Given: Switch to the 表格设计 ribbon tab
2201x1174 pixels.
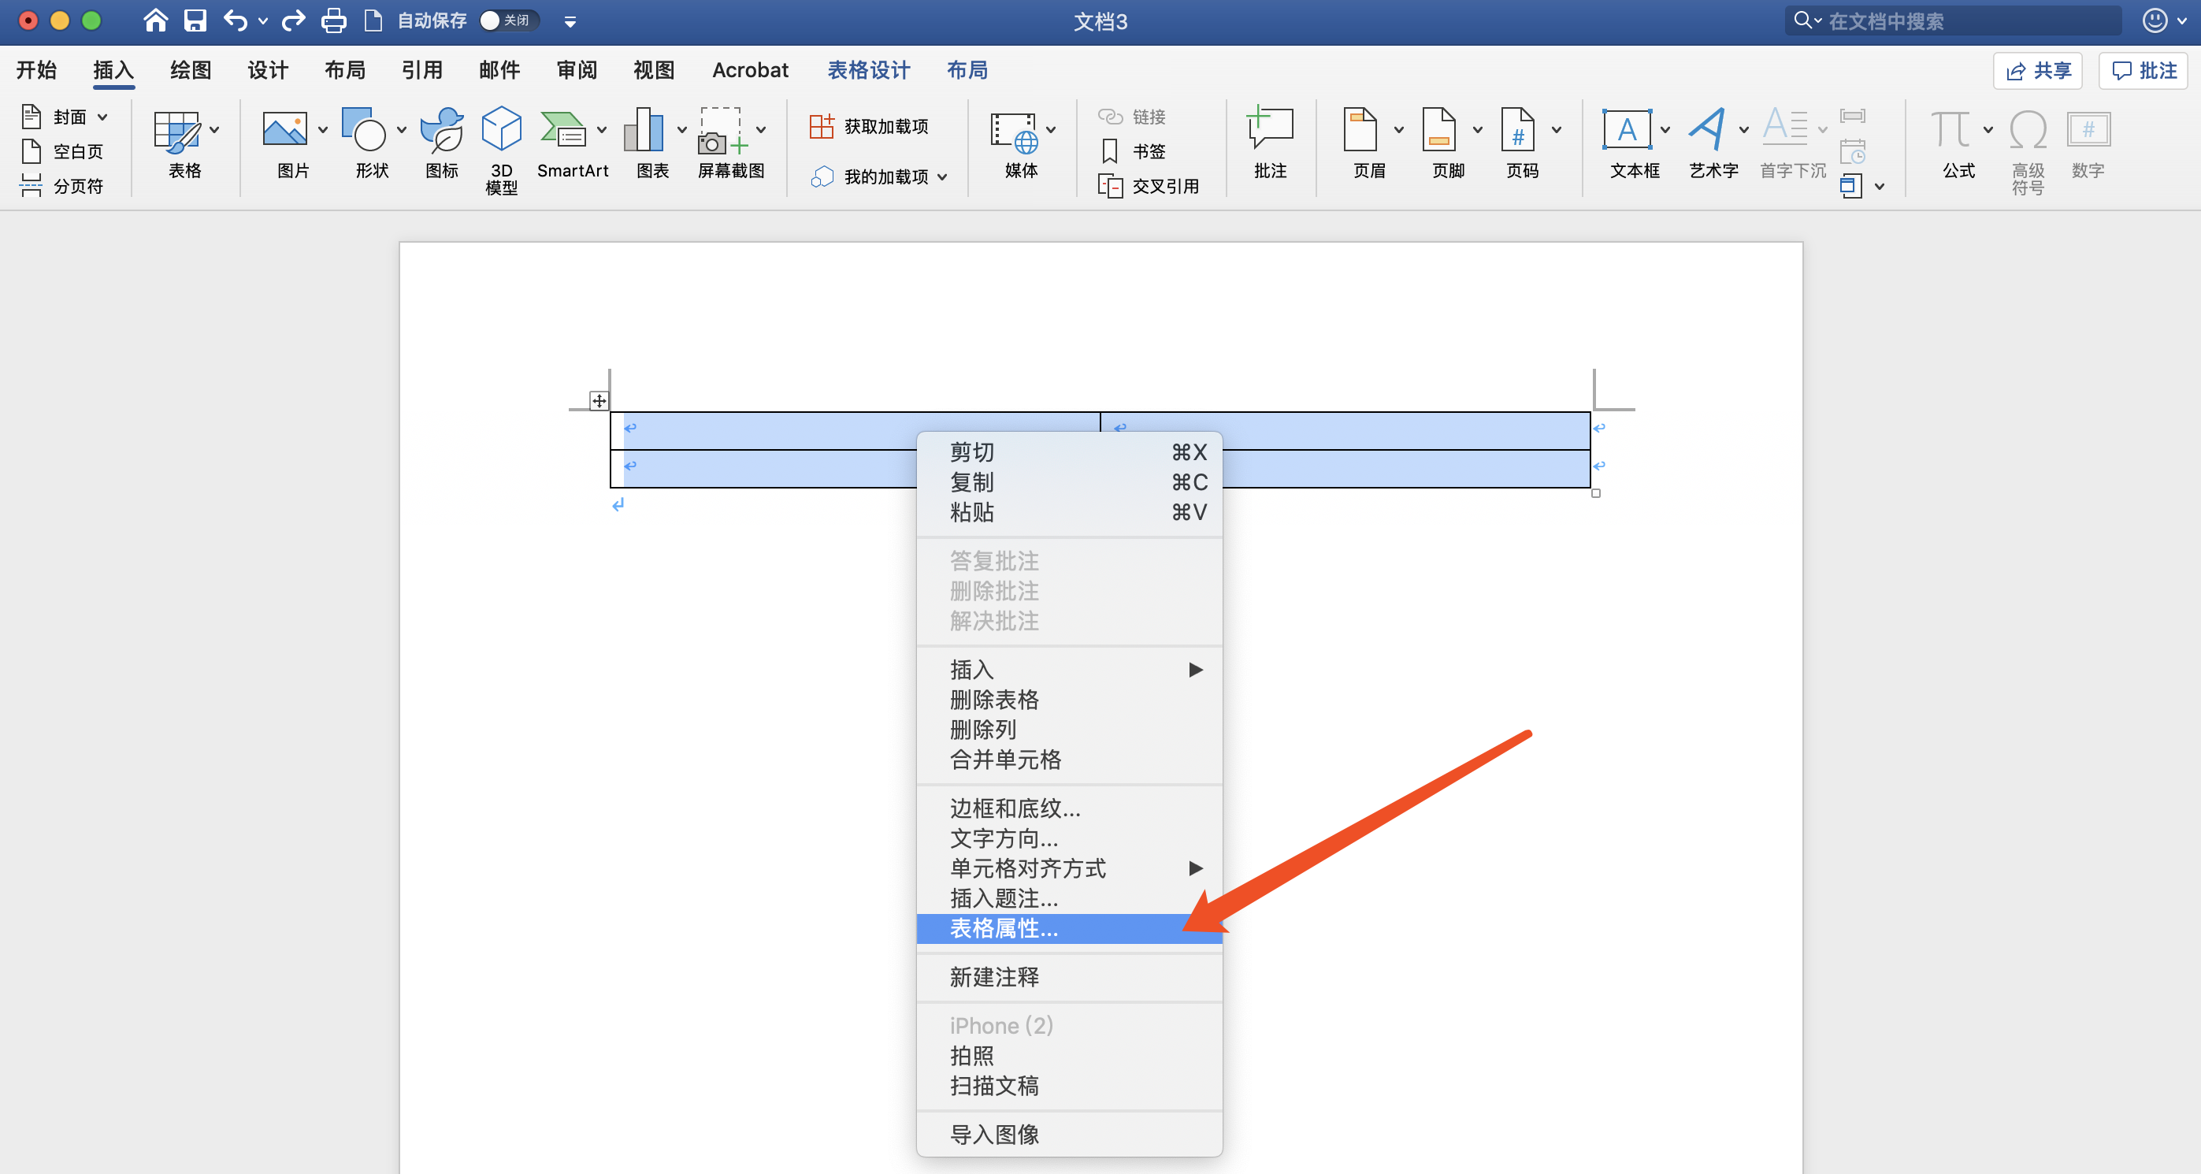Looking at the screenshot, I should point(868,70).
